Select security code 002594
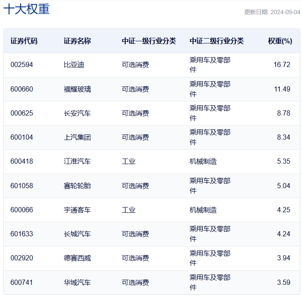This screenshot has width=302, height=299. coord(22,65)
